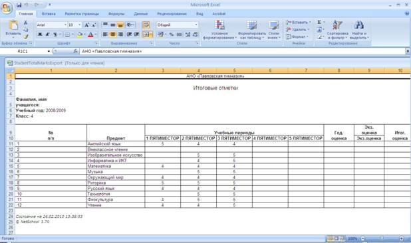Open the font size 10 dropdown
The image size is (411, 243).
[x=80, y=25]
